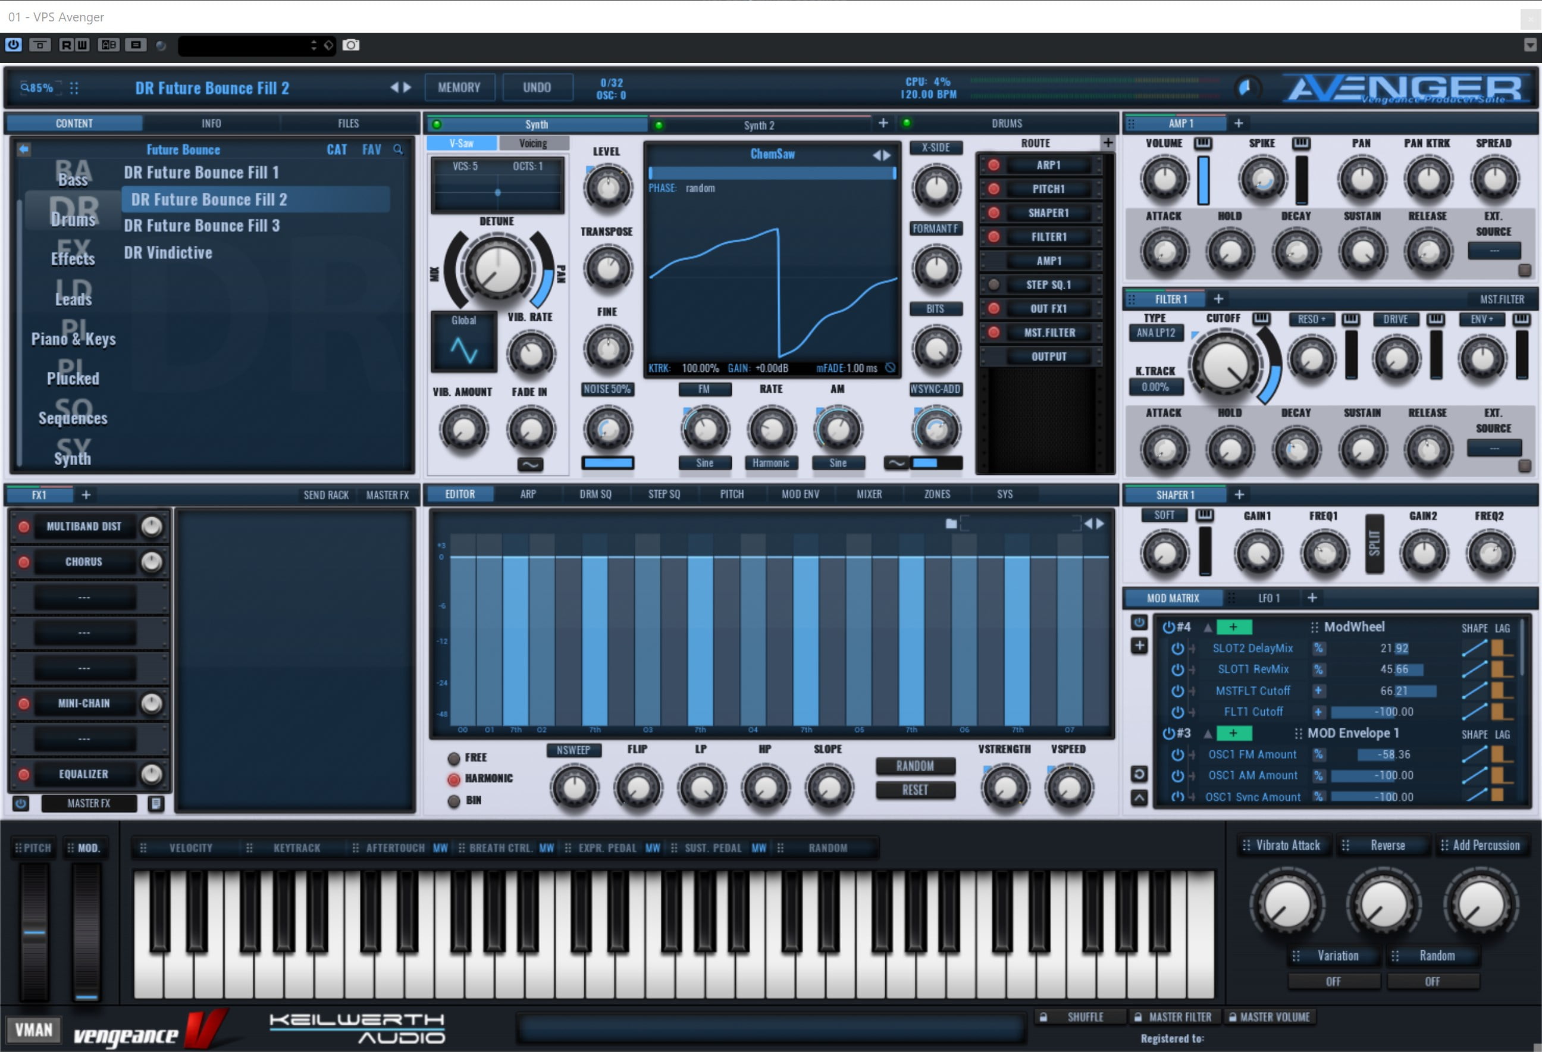Add a mod matrix slot with plus
Screen dimensions: 1542x1052
tap(1139, 646)
